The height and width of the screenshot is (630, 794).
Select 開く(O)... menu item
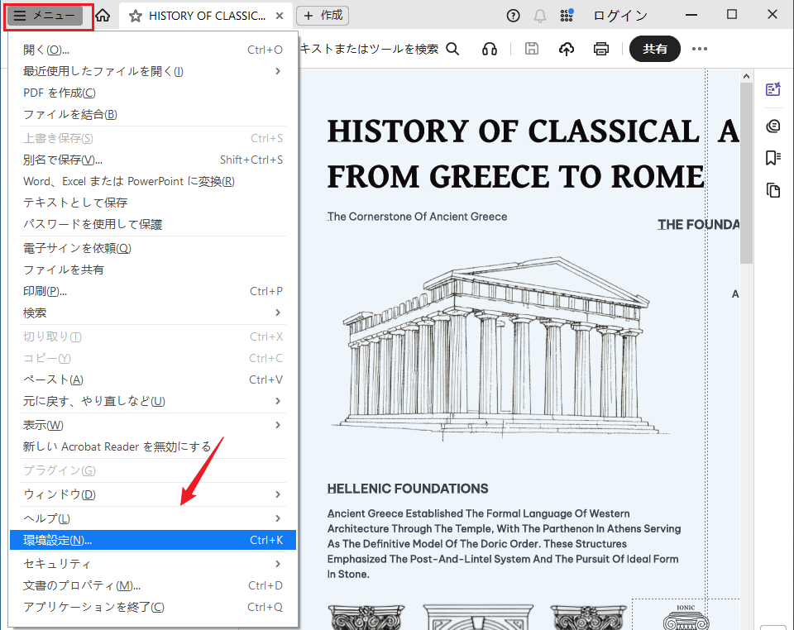[152, 50]
